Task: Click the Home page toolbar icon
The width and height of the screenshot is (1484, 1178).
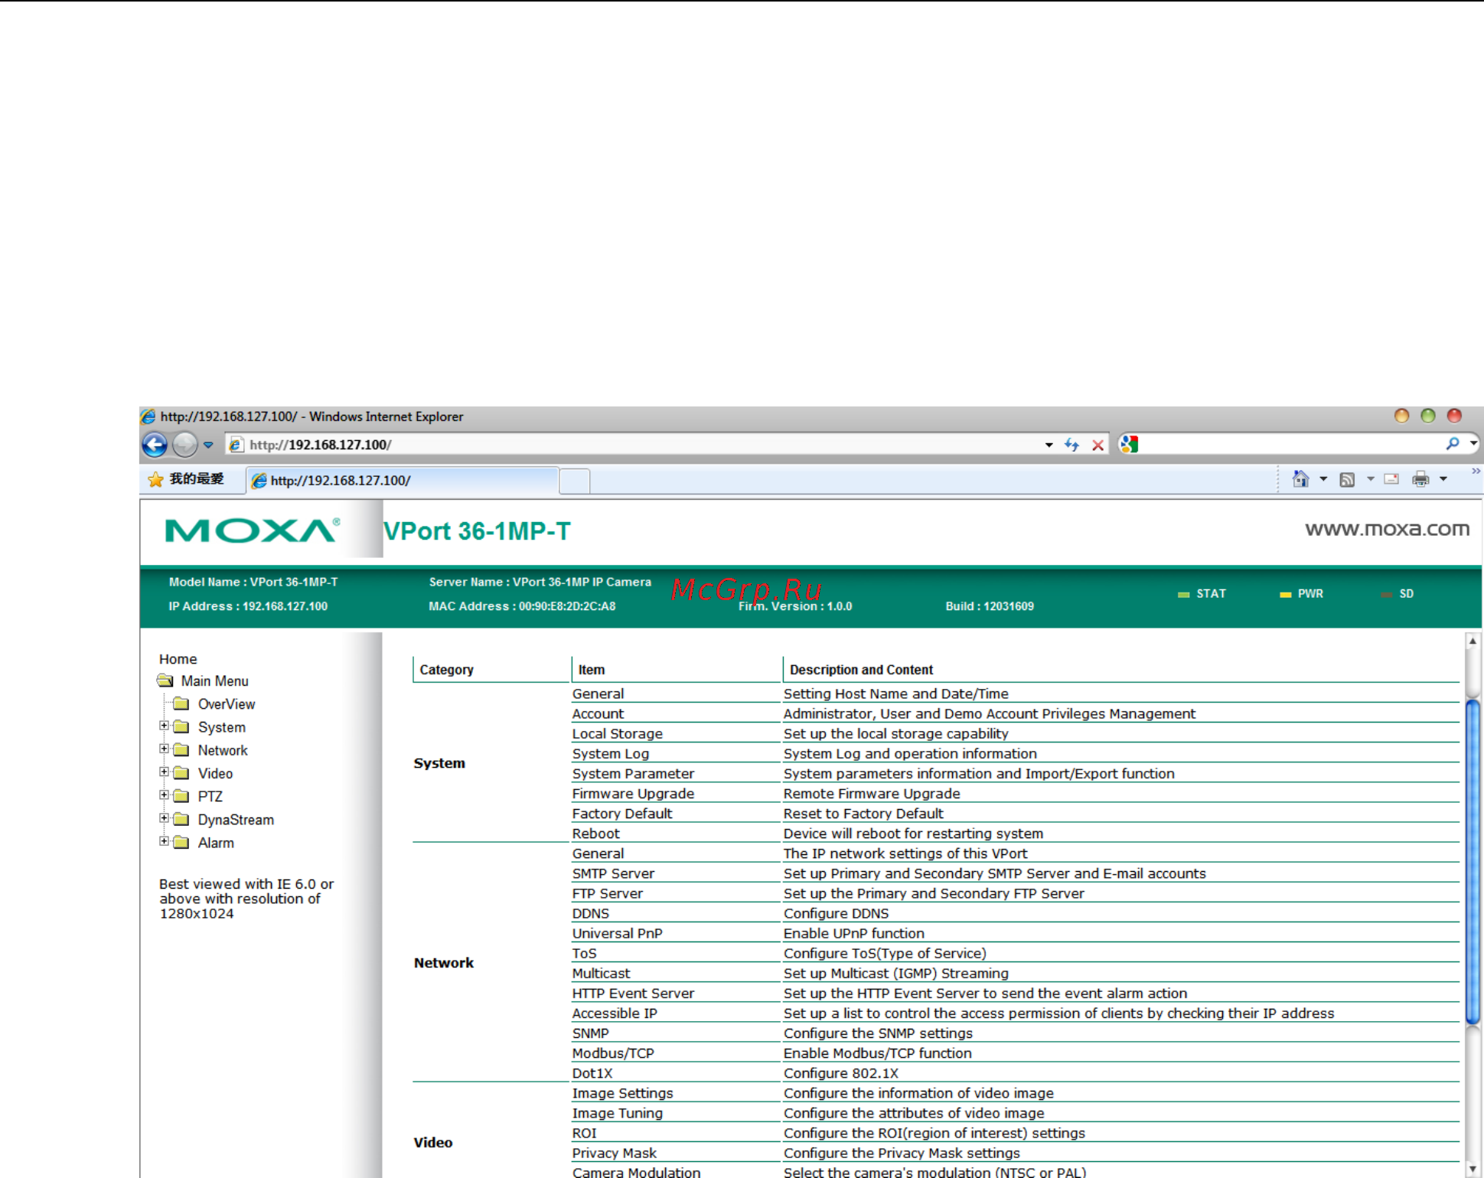Action: (1300, 479)
